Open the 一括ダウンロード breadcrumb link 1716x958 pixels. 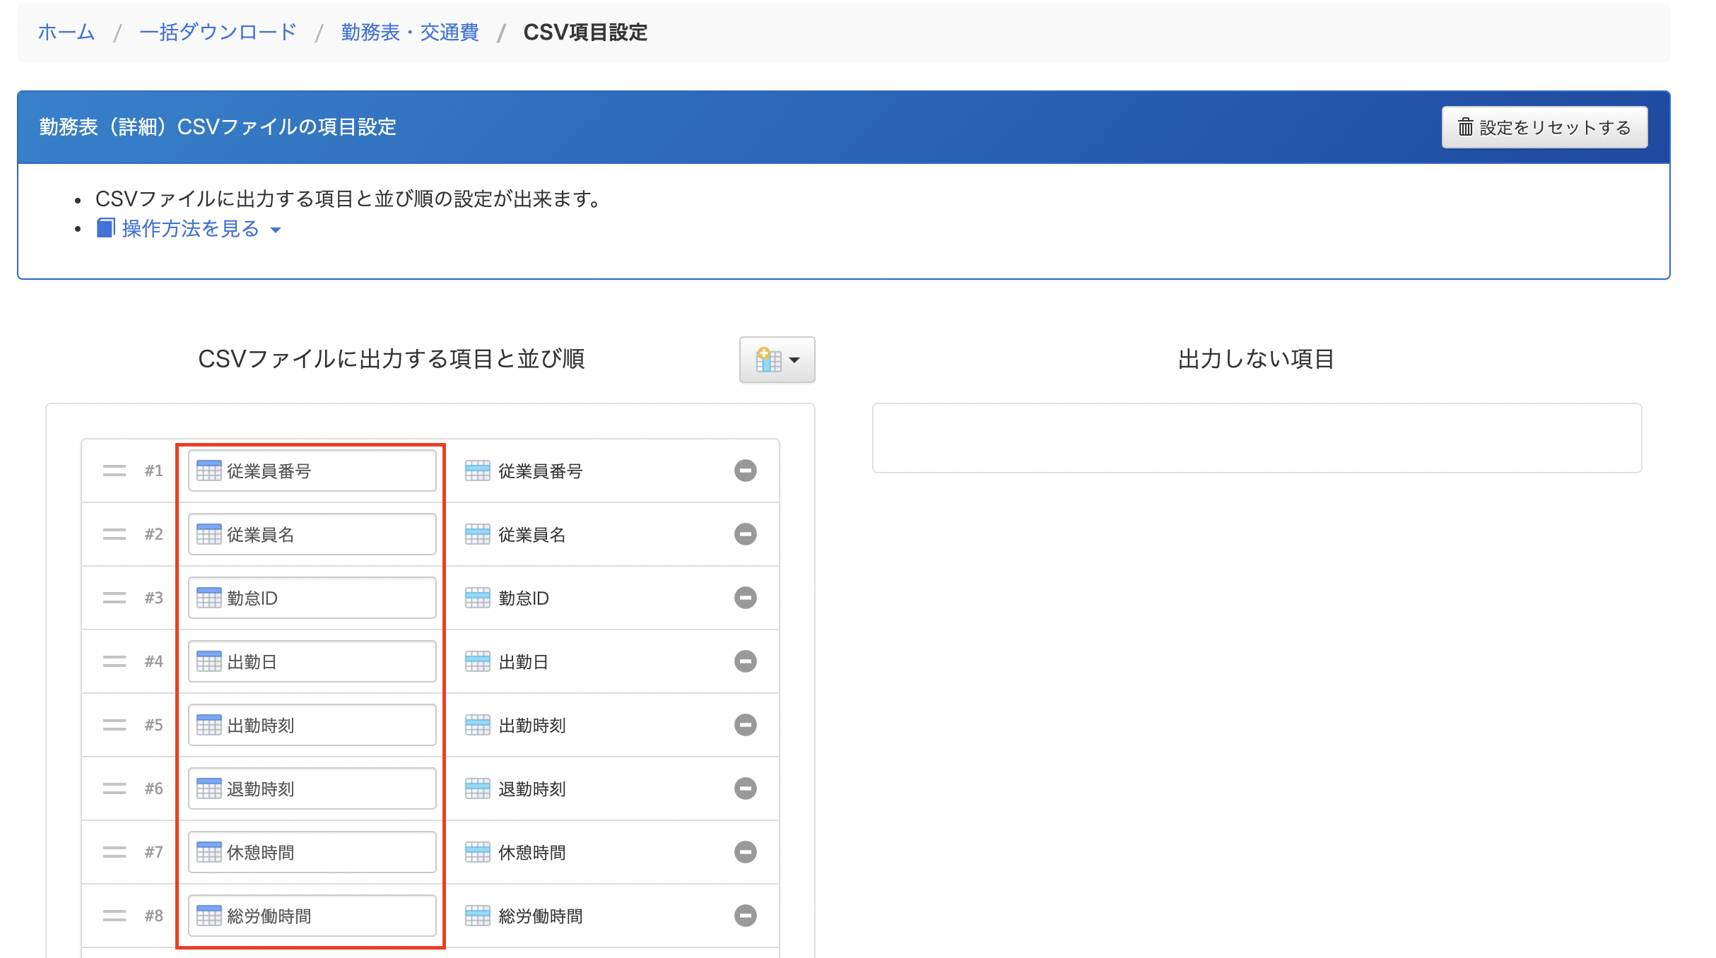click(218, 32)
